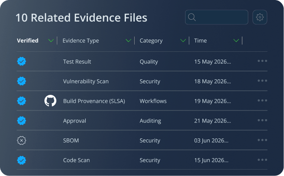Click unverified X badge for SBOM
Viewport: 284px width, 176px height.
22,140
